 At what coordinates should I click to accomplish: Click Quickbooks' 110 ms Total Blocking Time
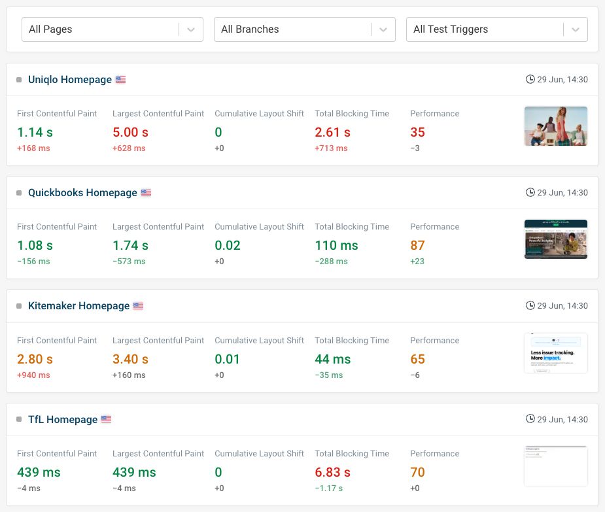click(336, 245)
